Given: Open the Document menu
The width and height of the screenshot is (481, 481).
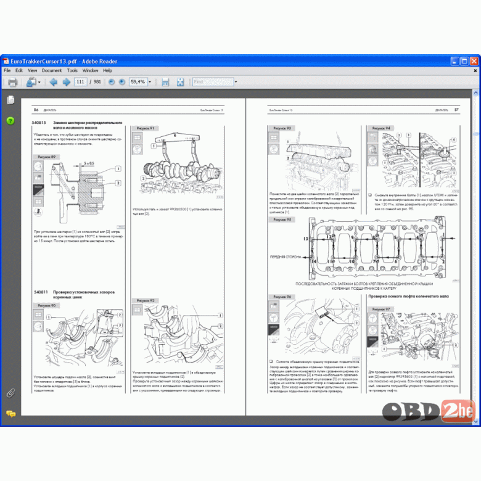Looking at the screenshot, I should [52, 70].
